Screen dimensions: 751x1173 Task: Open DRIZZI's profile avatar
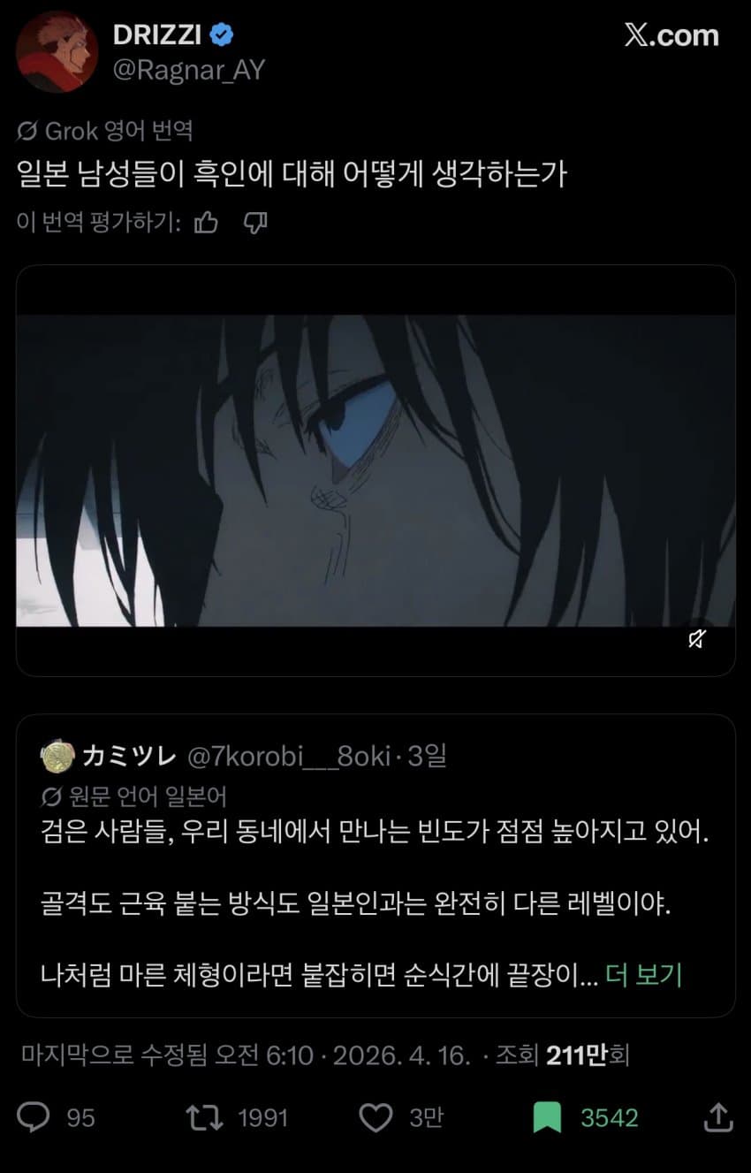pos(57,51)
